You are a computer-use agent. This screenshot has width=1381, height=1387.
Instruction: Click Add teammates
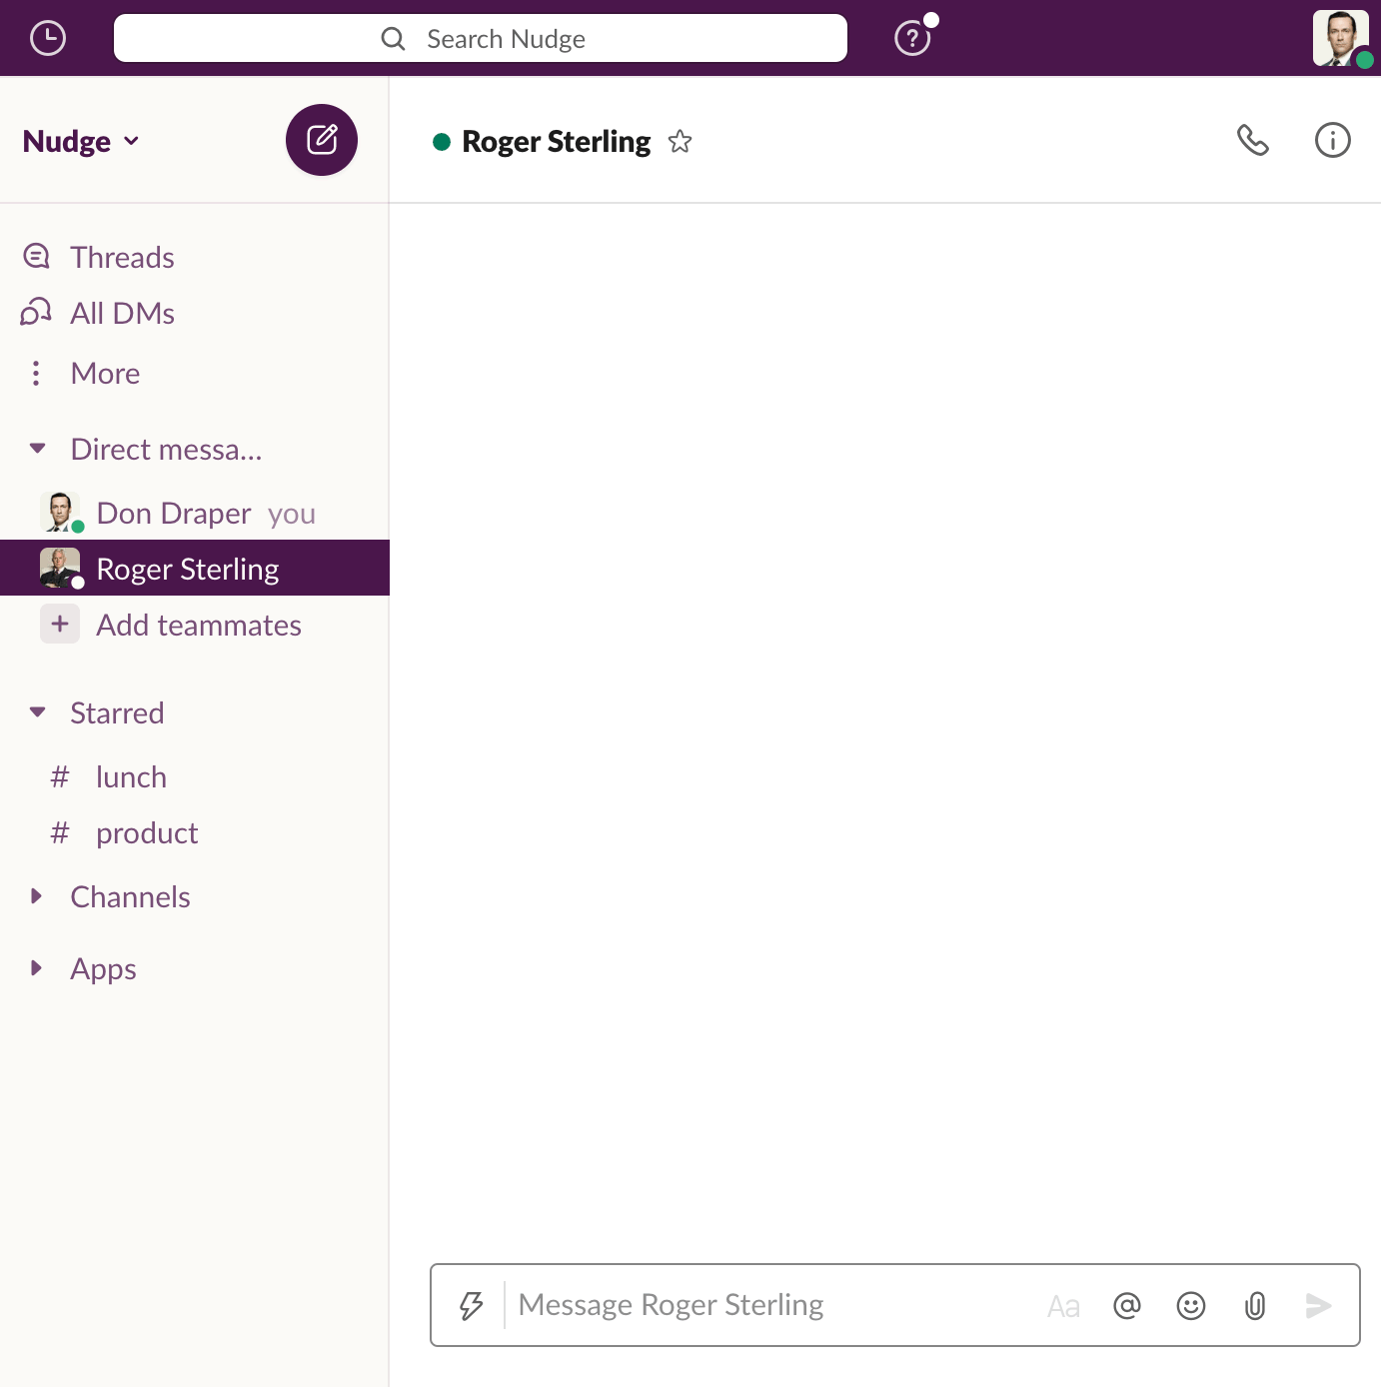(x=198, y=626)
